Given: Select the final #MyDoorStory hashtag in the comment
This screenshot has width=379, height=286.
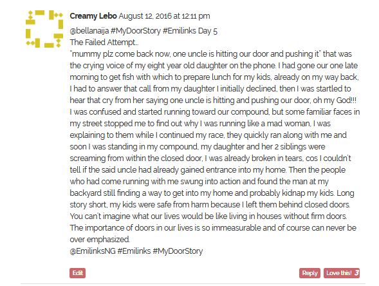Looking at the screenshot, I should pos(178,251).
